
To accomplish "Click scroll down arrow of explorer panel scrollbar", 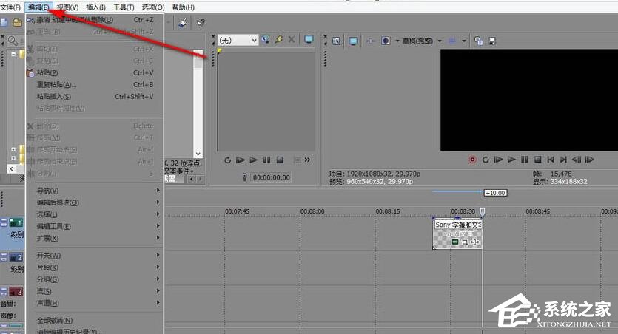I will tap(198, 154).
